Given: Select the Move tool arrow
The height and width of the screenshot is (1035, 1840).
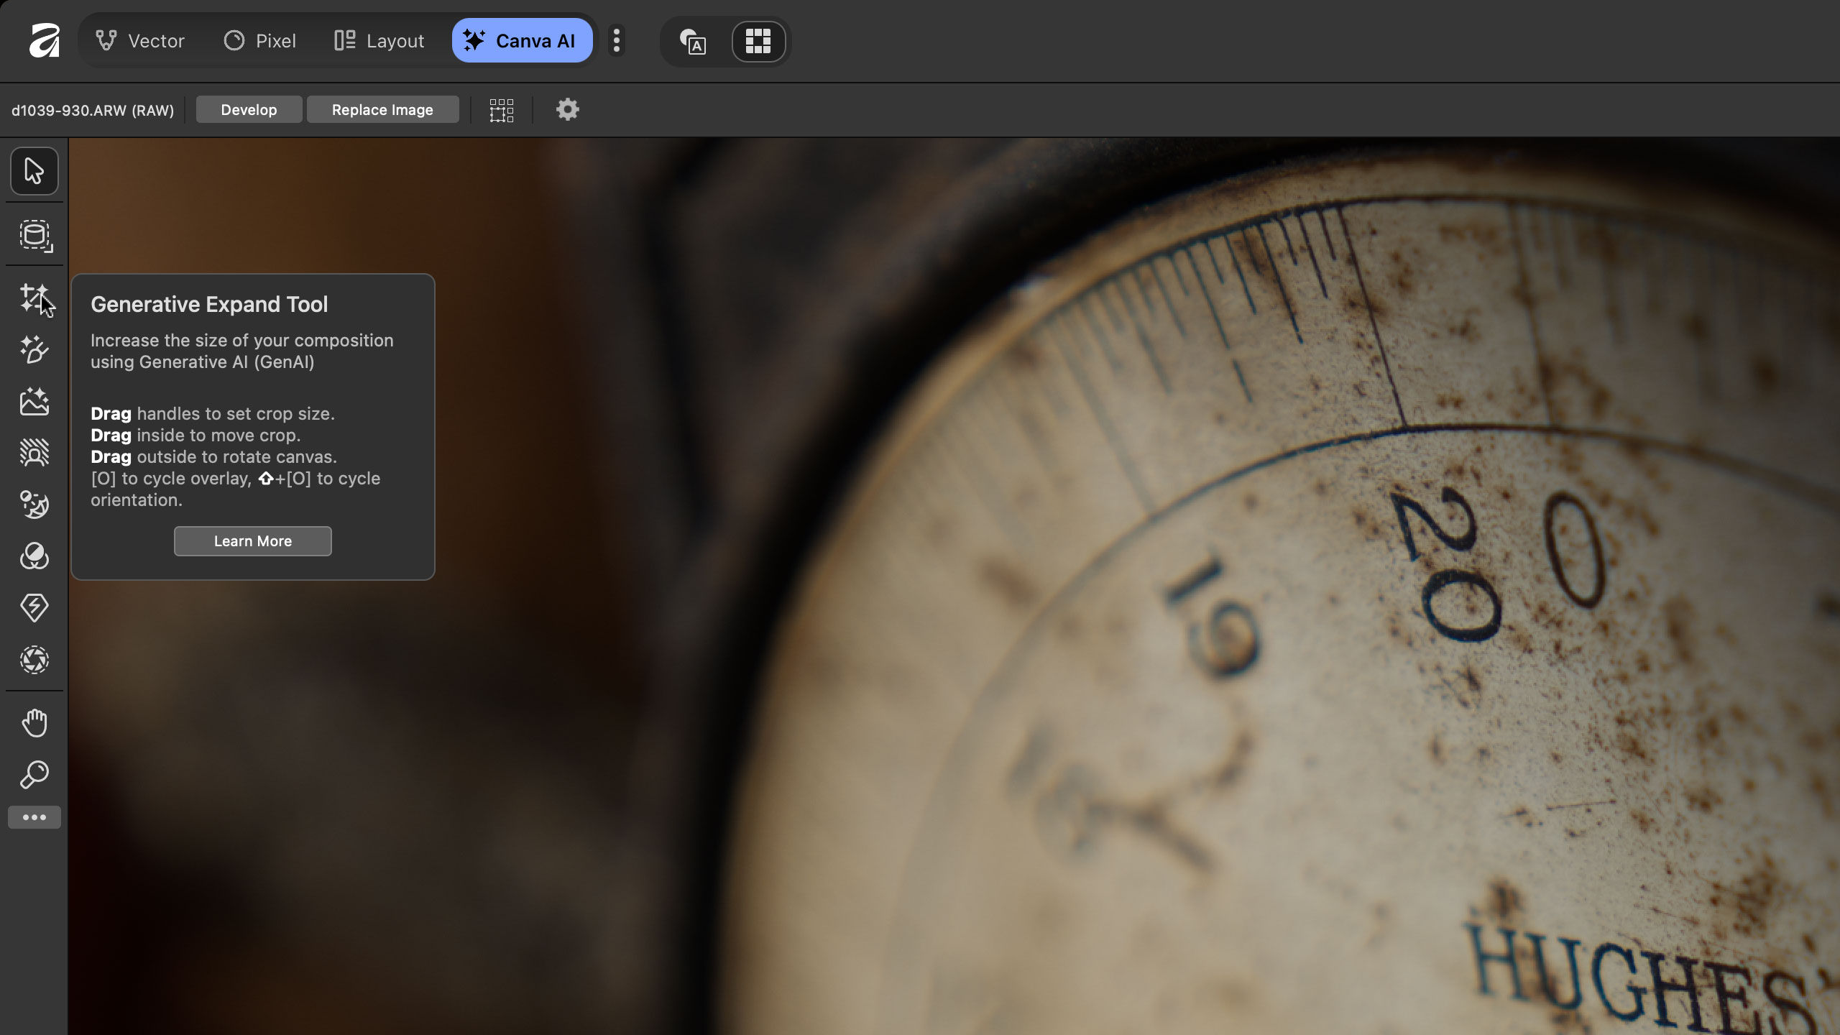Looking at the screenshot, I should 34,171.
